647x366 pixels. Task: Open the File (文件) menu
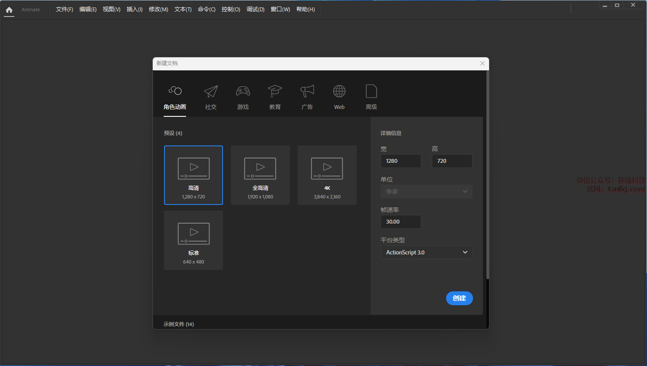(64, 10)
